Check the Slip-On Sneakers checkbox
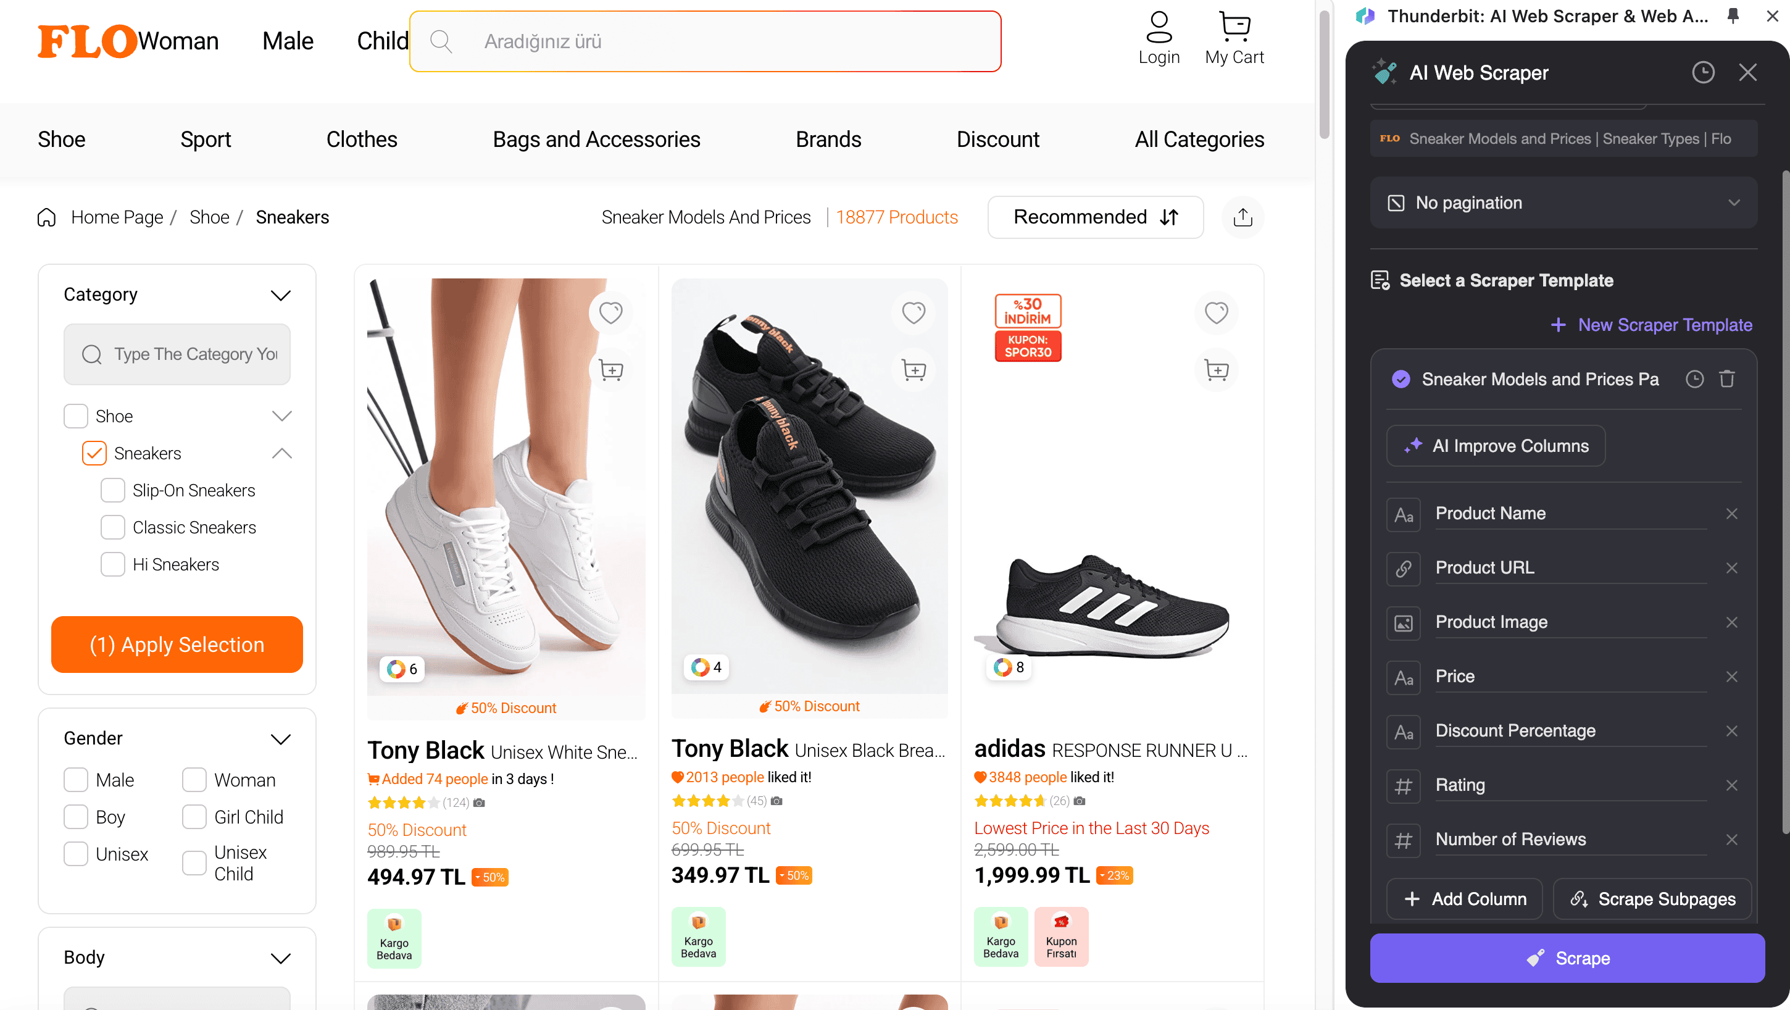 (112, 490)
